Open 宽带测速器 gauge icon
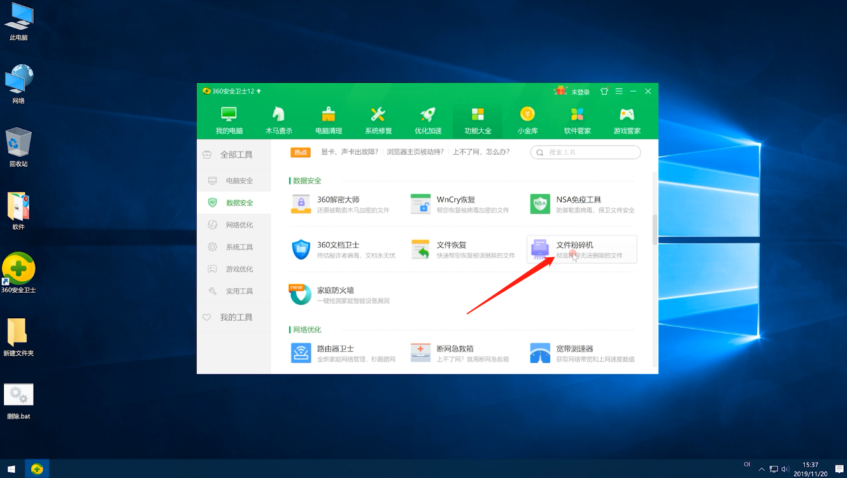The height and width of the screenshot is (478, 847). pyautogui.click(x=540, y=353)
